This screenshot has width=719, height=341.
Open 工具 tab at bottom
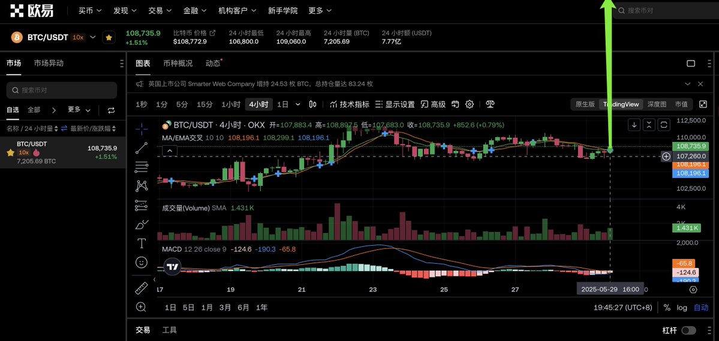[x=170, y=330]
